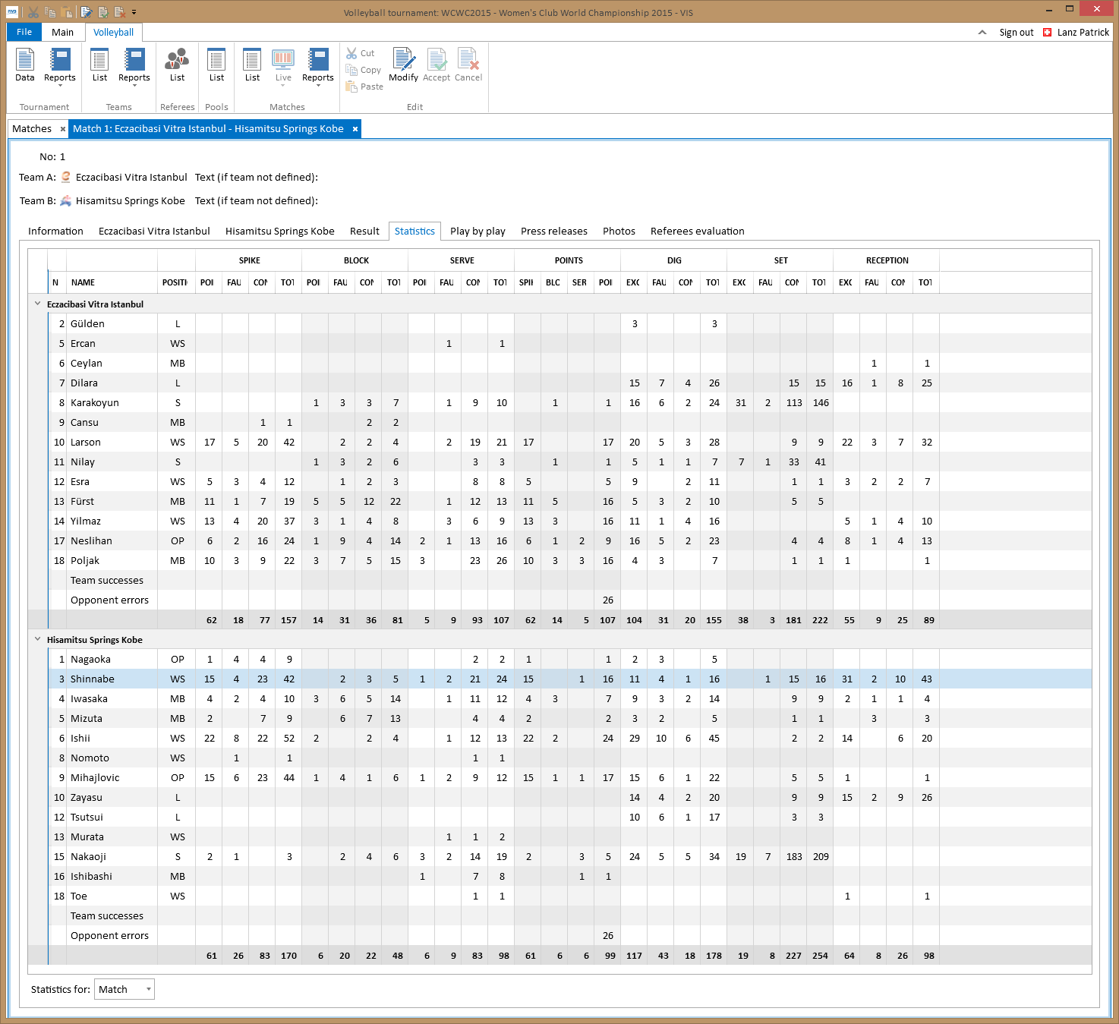The height and width of the screenshot is (1024, 1119).
Task: Collapse the Hisamitsu Springs Kobe group
Action: pyautogui.click(x=38, y=639)
